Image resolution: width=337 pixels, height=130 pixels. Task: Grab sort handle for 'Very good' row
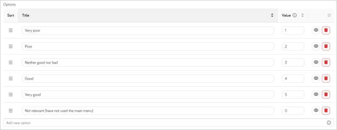10,95
